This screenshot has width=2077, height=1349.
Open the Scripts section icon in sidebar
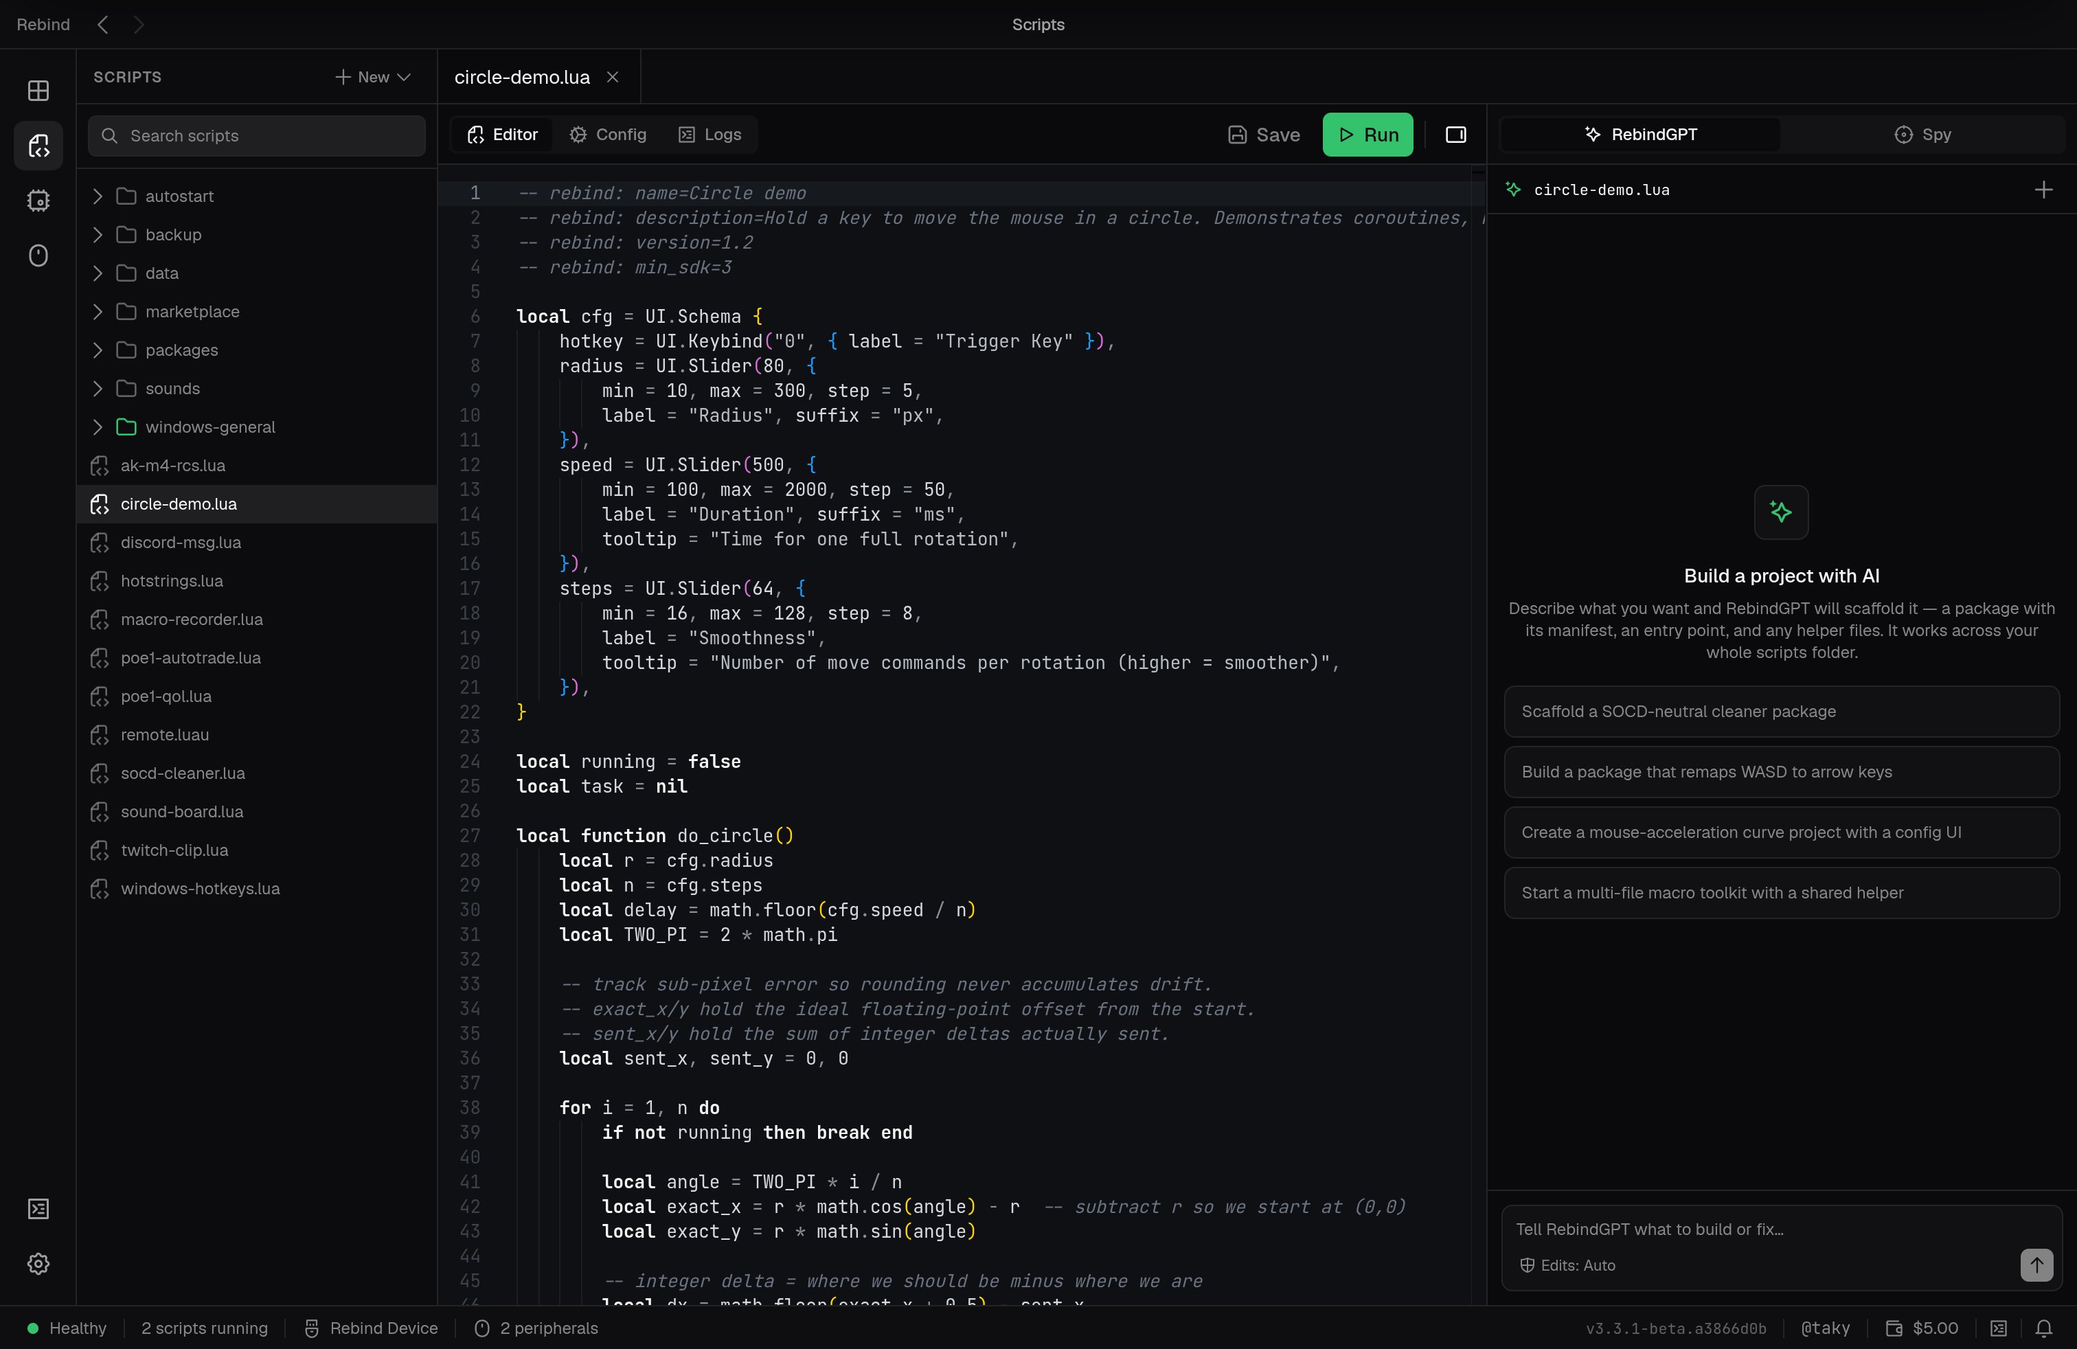[x=38, y=146]
